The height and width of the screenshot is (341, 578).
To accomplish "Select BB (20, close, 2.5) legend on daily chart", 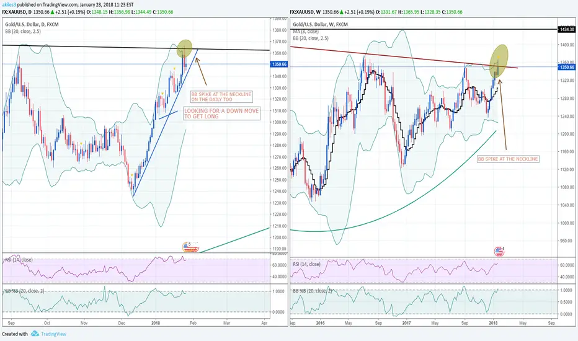I will click(x=23, y=32).
